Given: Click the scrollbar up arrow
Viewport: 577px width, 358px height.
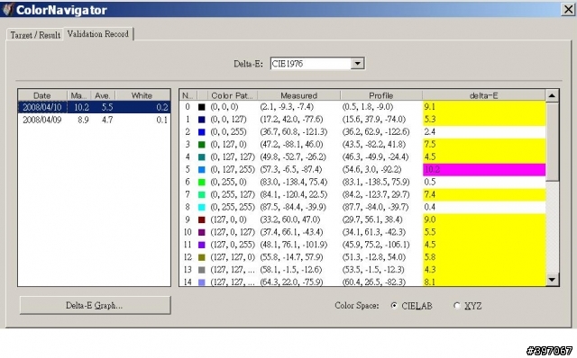Looking at the screenshot, I should point(552,95).
